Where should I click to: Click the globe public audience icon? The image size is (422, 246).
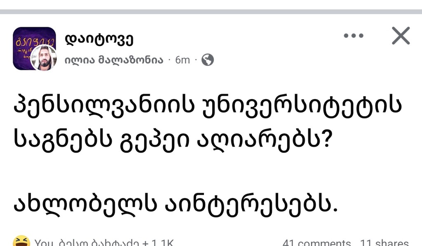pyautogui.click(x=207, y=60)
